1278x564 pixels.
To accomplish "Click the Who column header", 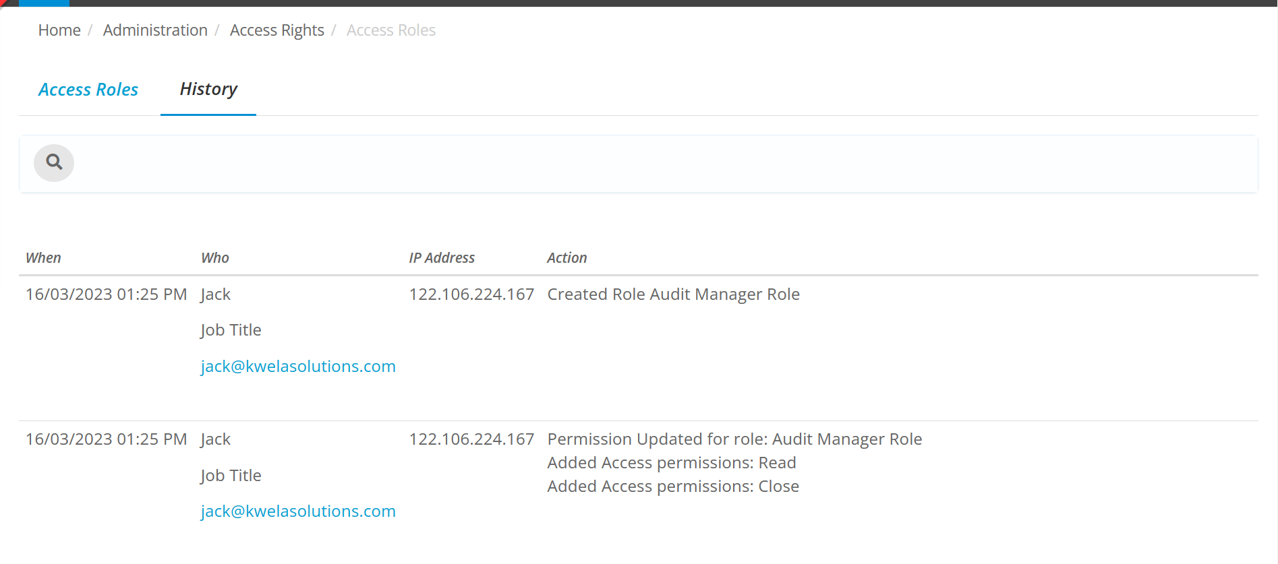I will pyautogui.click(x=214, y=258).
